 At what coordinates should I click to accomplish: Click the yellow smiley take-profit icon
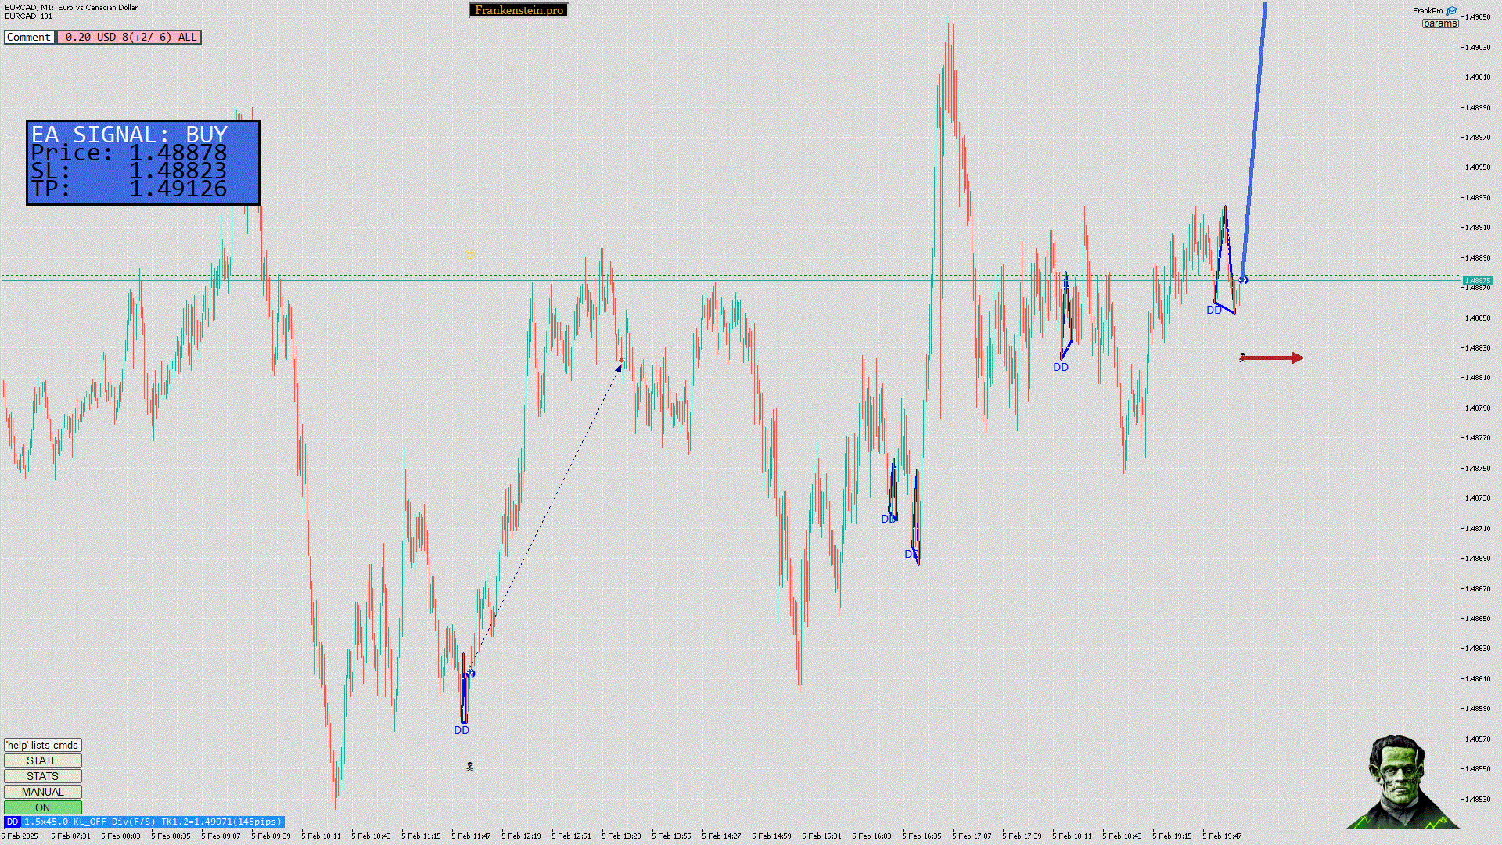pos(469,255)
